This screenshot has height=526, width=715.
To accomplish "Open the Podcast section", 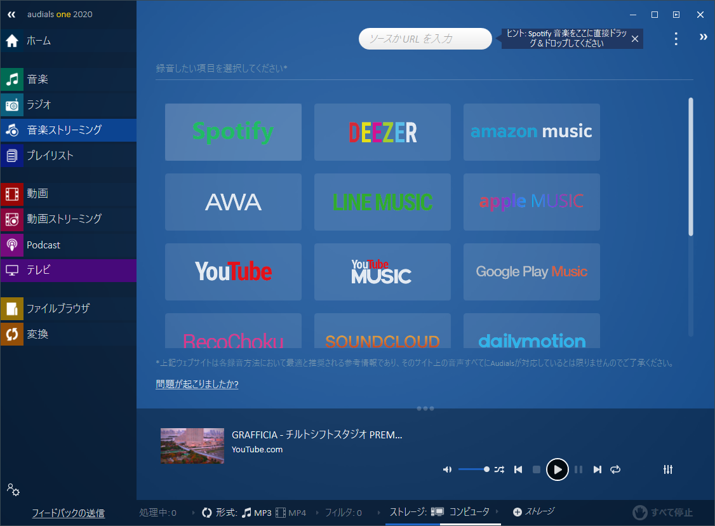I will click(69, 245).
